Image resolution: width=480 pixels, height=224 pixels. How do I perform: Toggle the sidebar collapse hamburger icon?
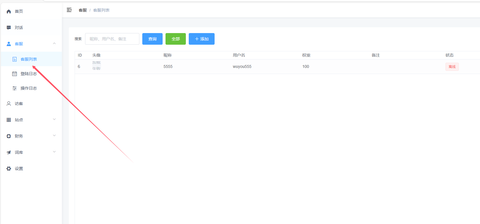tap(69, 10)
